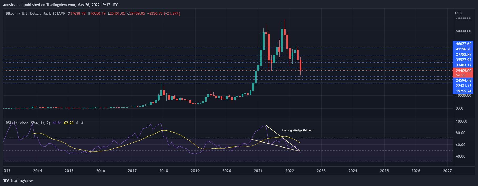Image resolution: width=478 pixels, height=186 pixels.
Task: Click 2024 on the time axis
Action: click(353, 171)
